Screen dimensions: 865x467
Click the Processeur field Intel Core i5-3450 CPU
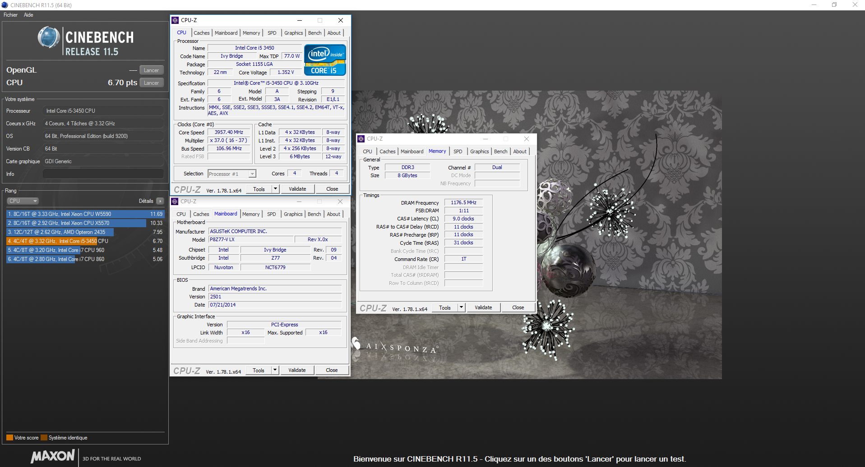click(103, 111)
